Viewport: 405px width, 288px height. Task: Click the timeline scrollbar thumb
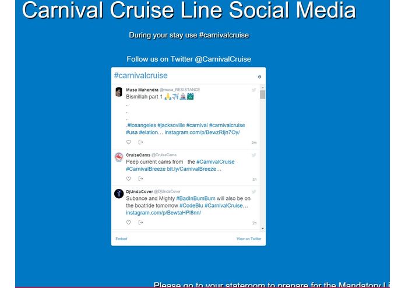point(263,94)
